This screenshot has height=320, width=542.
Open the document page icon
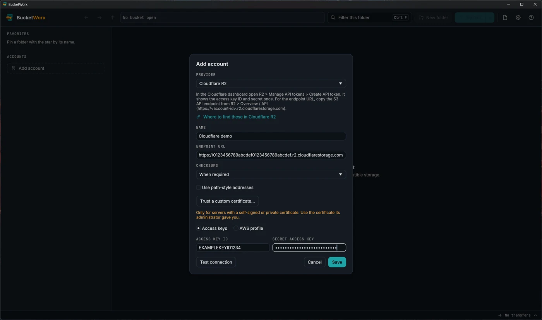pos(505,17)
